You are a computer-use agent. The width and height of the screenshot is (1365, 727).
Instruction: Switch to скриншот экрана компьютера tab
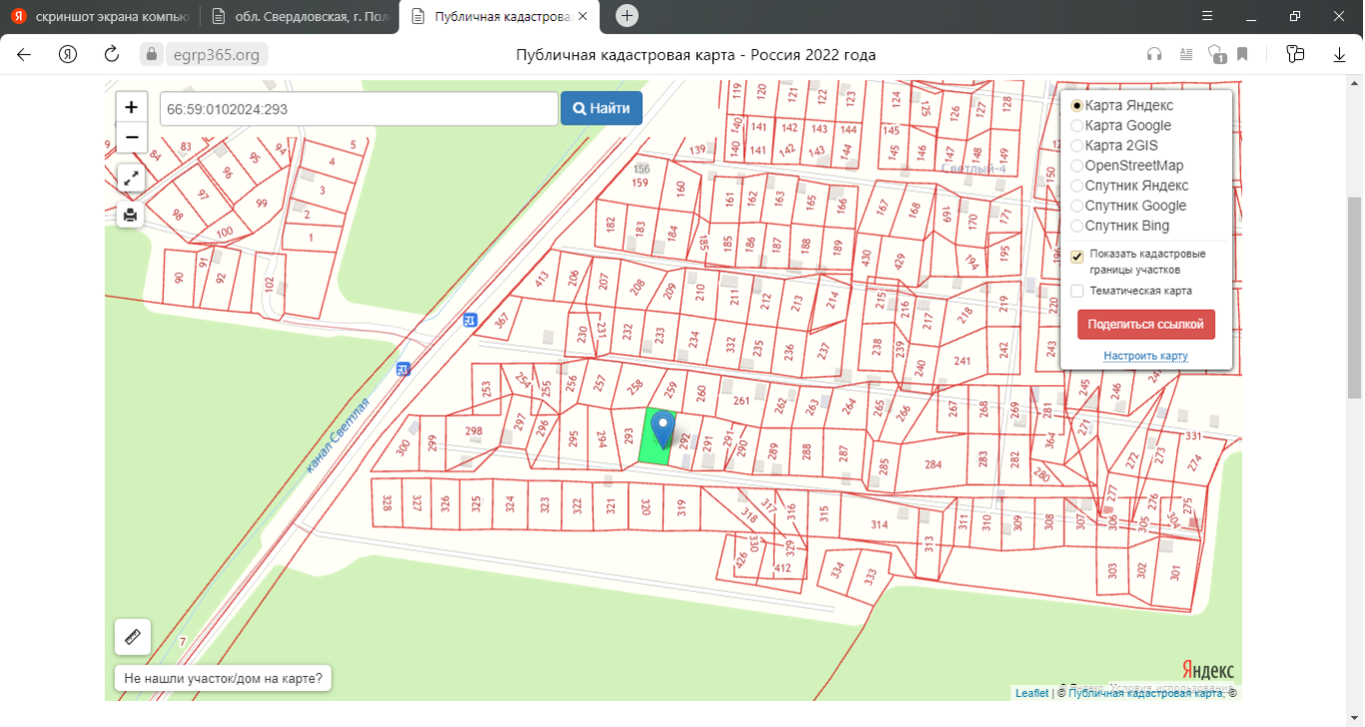(99, 16)
